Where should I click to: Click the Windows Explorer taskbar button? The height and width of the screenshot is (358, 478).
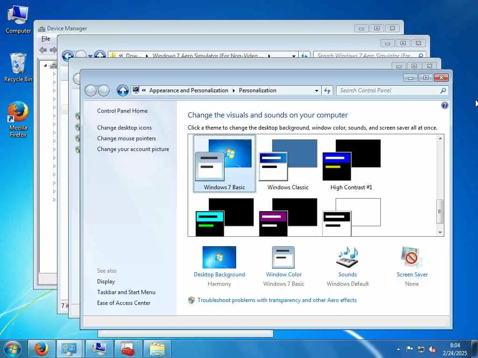tap(157, 349)
